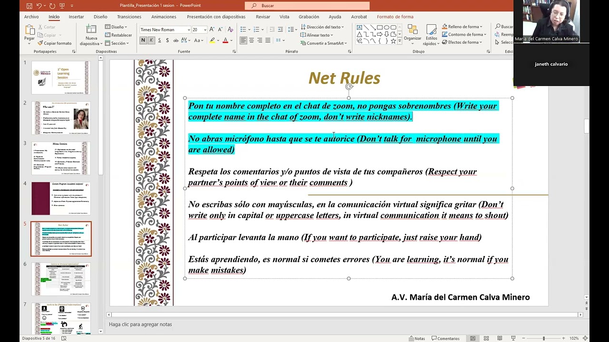
Task: Select slide 3 thumbnail Menu Session
Action: [60, 158]
